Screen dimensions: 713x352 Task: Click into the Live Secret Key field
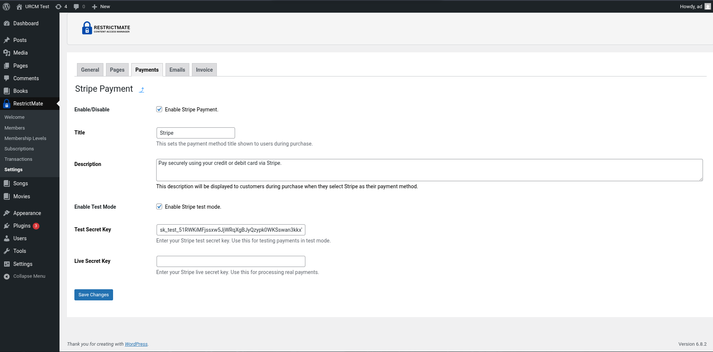click(231, 261)
